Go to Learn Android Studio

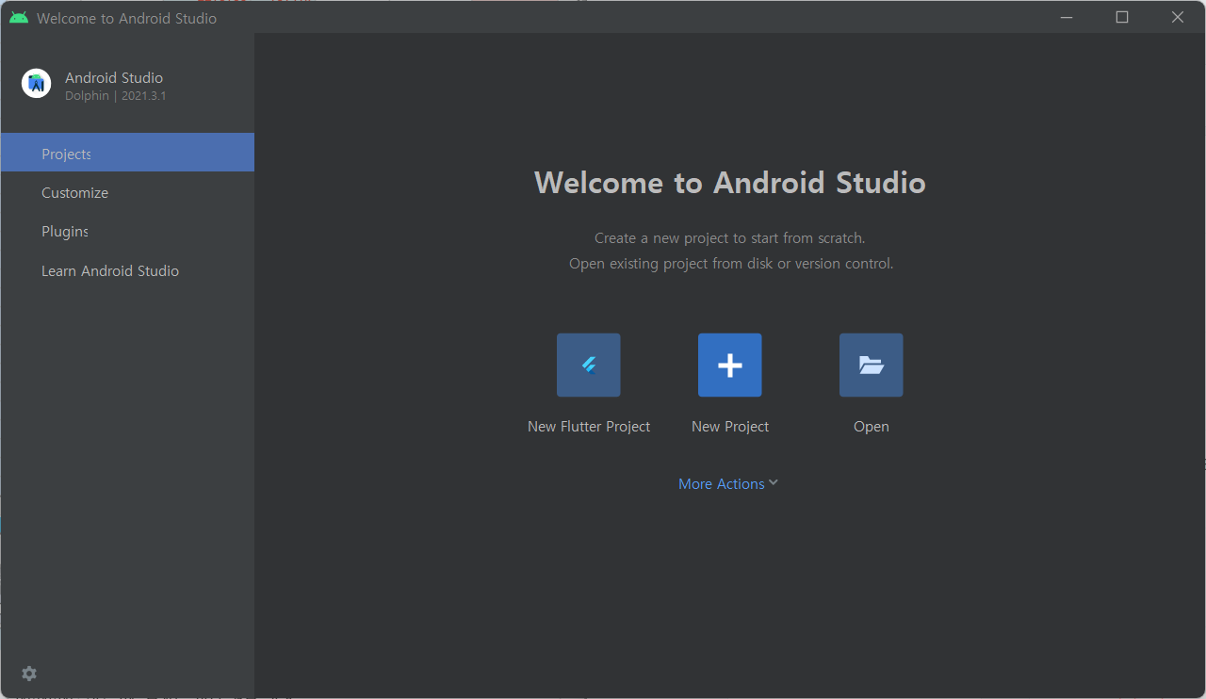pyautogui.click(x=127, y=271)
